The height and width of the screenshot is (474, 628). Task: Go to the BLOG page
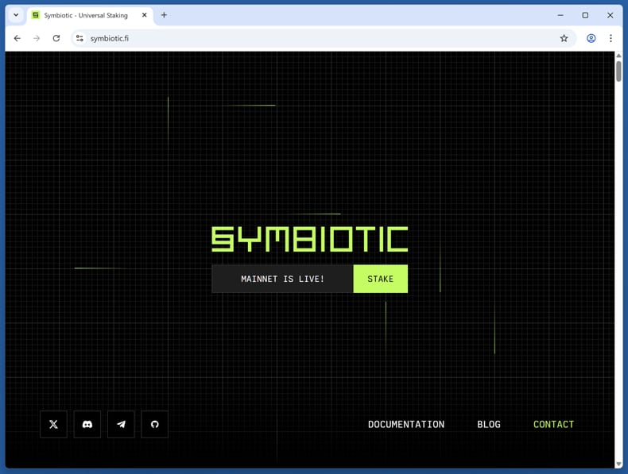pyautogui.click(x=488, y=424)
